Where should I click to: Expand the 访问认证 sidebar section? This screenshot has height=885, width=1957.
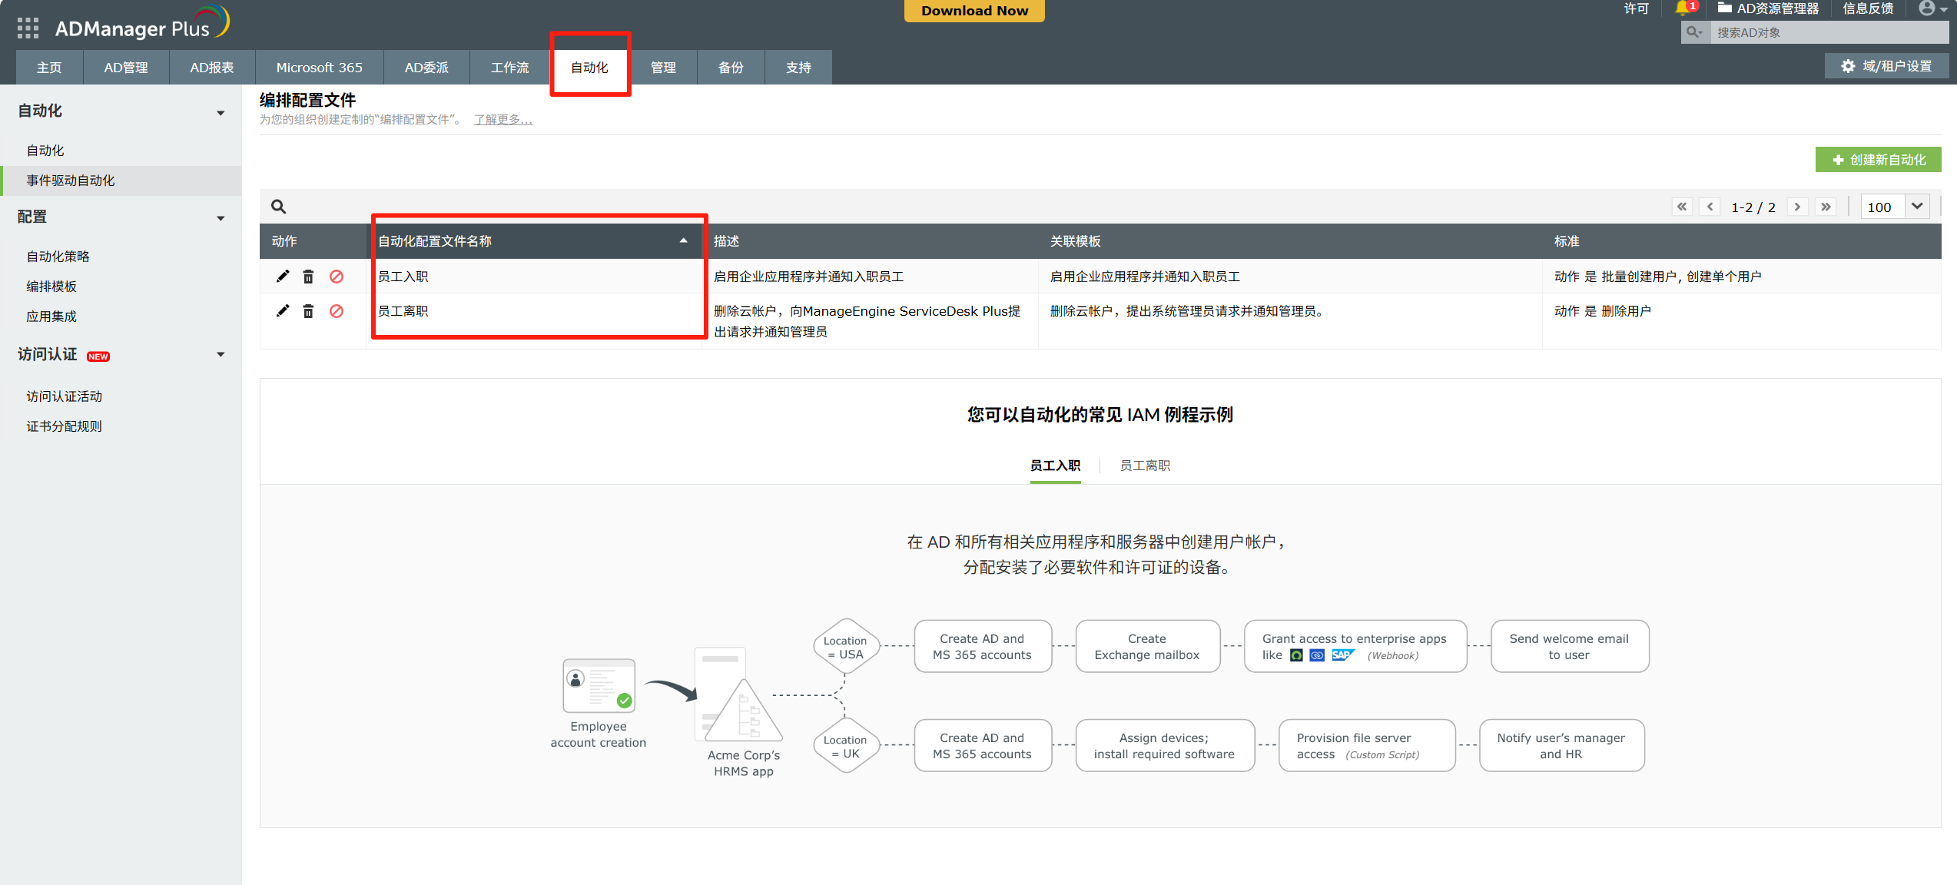221,354
